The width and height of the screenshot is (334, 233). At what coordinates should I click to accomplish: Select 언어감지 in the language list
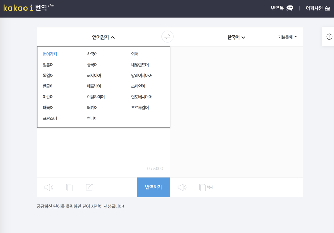tap(50, 54)
